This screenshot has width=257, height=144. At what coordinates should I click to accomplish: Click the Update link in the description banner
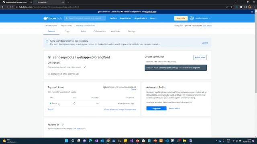(205, 43)
